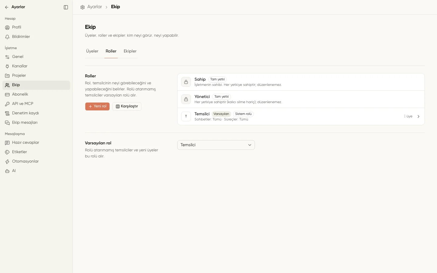Viewport: 437px width, 273px height.
Task: Click the Abonelik card icon
Action: pyautogui.click(x=7, y=95)
